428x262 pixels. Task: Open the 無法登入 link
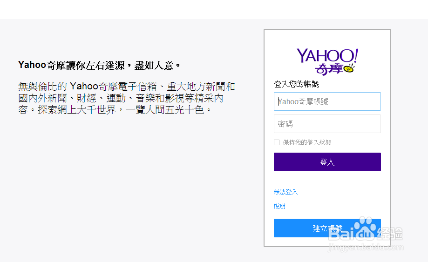[x=285, y=192]
